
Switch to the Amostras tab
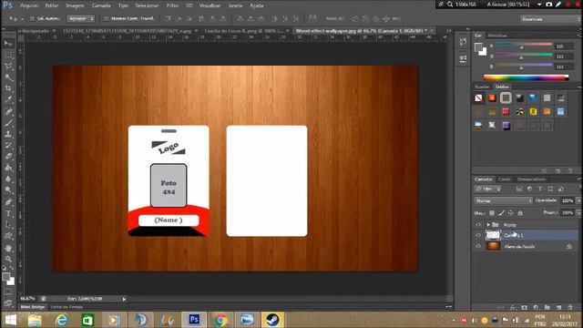tap(497, 36)
